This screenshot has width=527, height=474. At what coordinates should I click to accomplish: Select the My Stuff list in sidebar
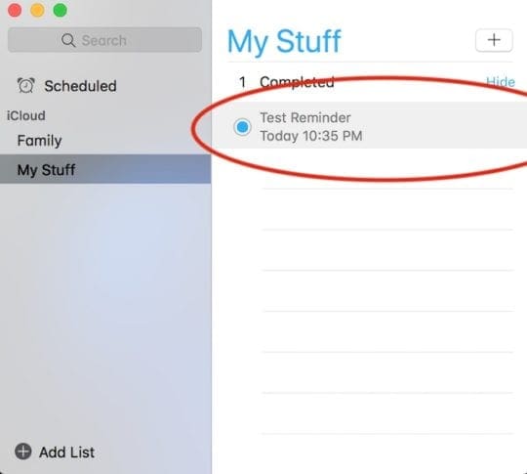point(105,169)
